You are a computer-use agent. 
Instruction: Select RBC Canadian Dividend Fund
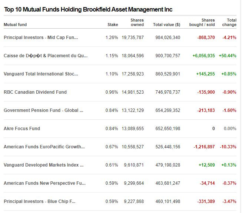[x=35, y=92]
